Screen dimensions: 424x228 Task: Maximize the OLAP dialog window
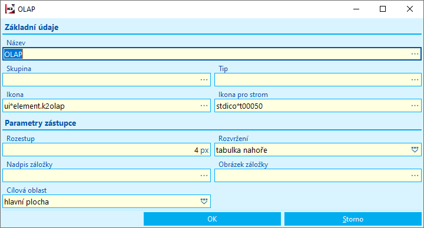pos(383,9)
